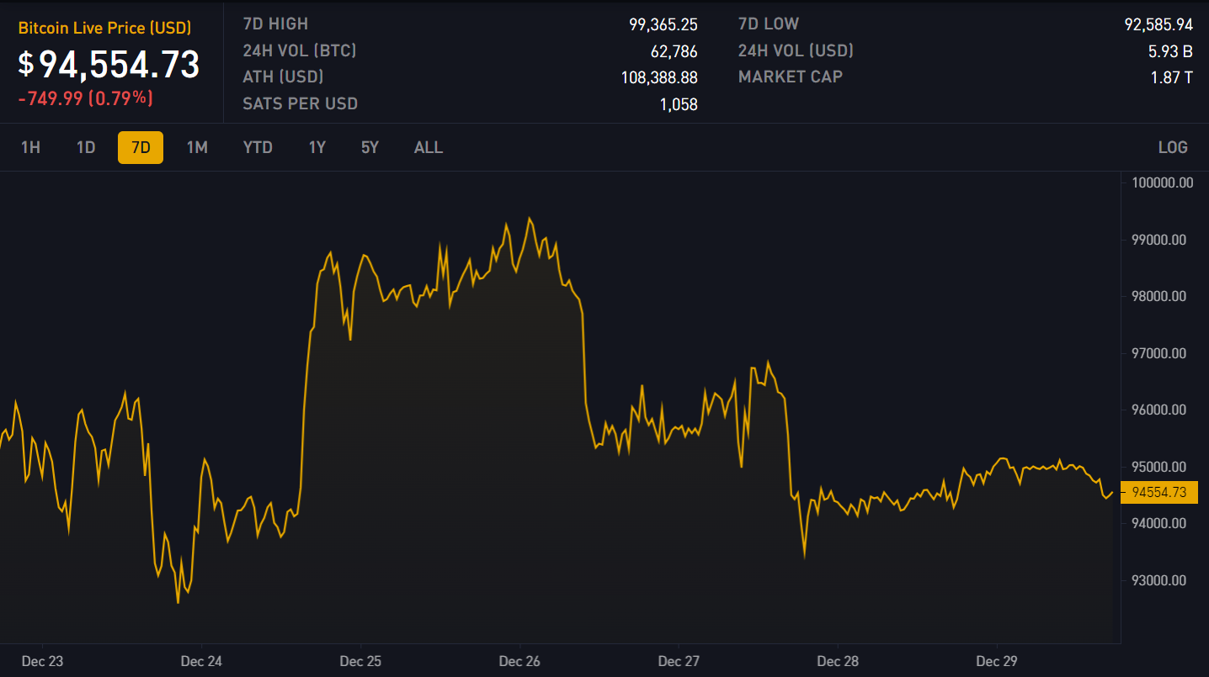Click the Dec 24 date axis label

[x=201, y=662]
